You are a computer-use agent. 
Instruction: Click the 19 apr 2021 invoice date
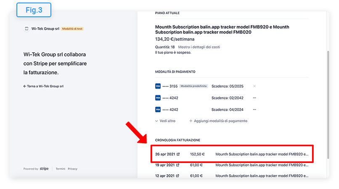165,165
